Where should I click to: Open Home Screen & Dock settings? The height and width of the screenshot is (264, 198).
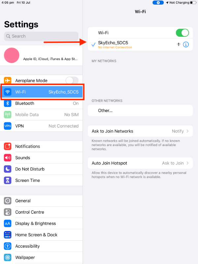[41, 235]
